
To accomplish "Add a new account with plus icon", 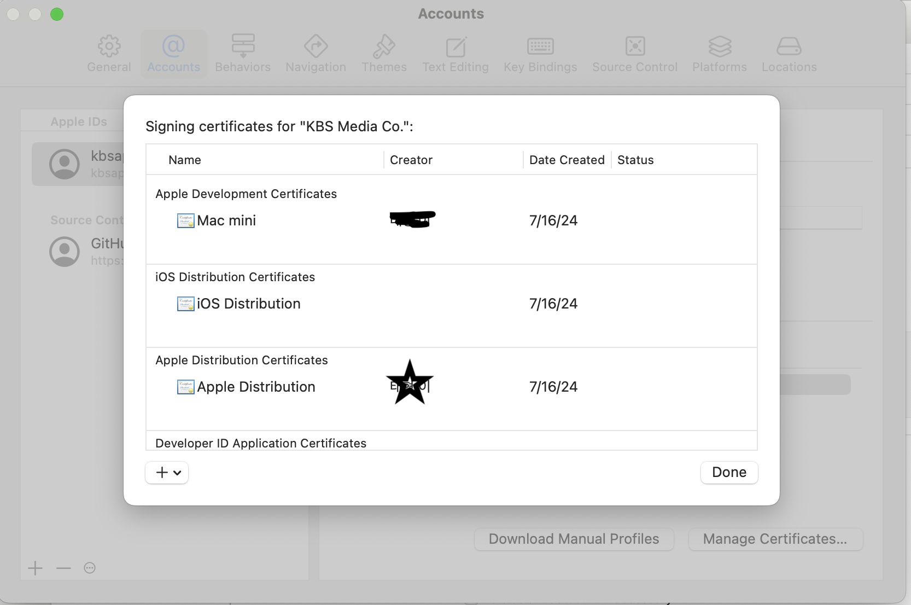I will [35, 568].
